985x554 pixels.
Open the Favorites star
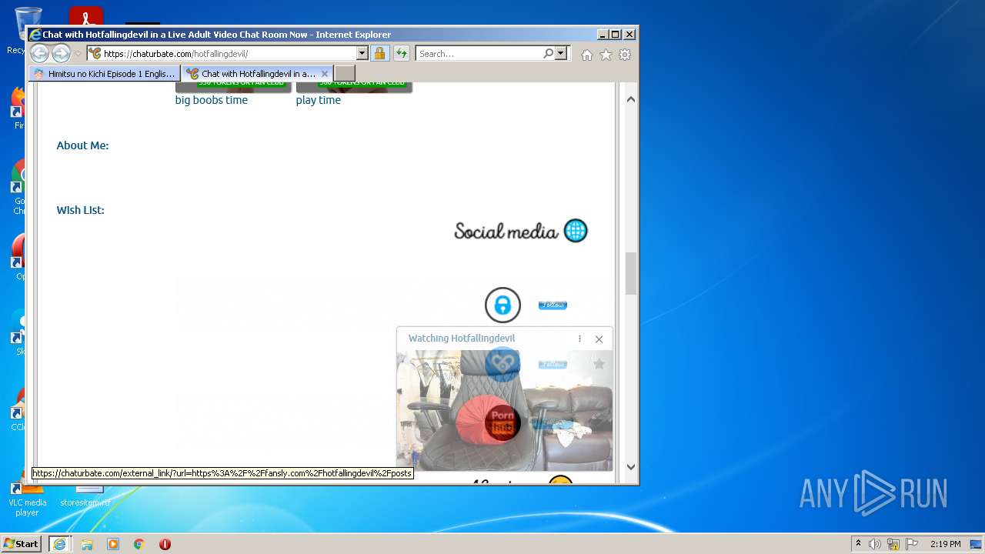606,55
